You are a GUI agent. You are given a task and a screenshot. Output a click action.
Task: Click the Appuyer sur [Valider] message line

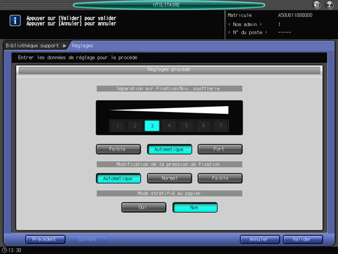(71, 18)
